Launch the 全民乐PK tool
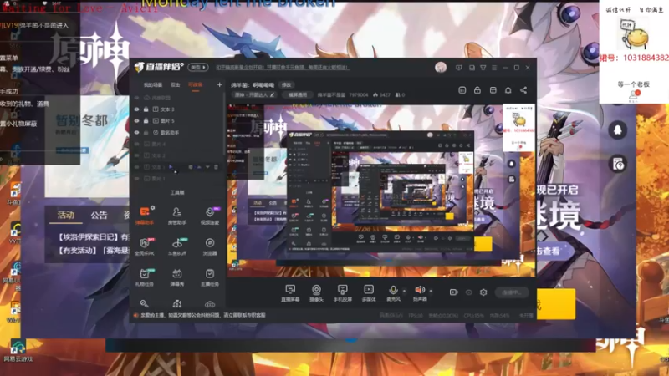This screenshot has height=376, width=669. [x=145, y=246]
